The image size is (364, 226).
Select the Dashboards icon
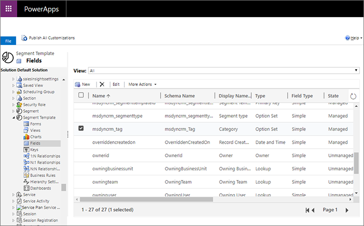pos(26,188)
